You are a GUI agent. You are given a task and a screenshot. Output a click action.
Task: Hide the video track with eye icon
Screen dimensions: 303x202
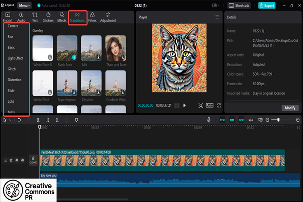pos(17,160)
